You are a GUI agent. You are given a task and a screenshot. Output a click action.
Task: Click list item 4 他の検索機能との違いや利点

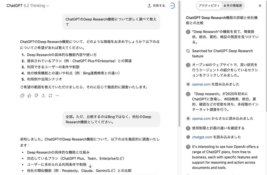point(73,73)
